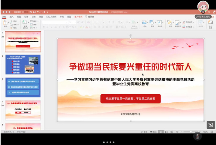Click the microphone icon at bottom right
216x145 pixels.
197,136
